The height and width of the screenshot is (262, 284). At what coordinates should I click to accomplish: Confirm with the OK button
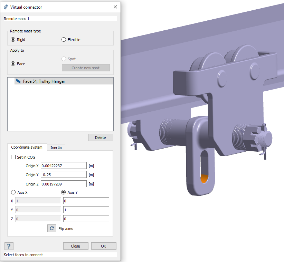[x=104, y=246]
